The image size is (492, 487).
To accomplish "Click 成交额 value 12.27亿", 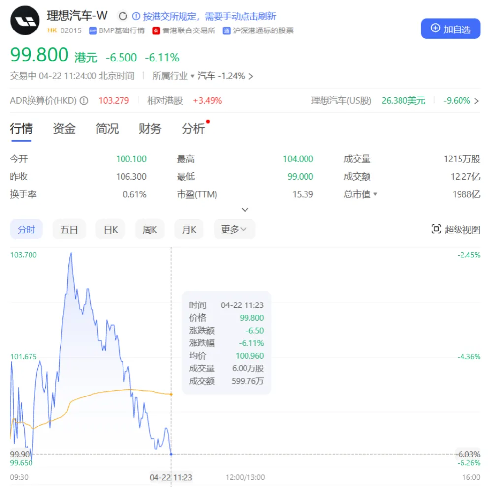I will (465, 176).
